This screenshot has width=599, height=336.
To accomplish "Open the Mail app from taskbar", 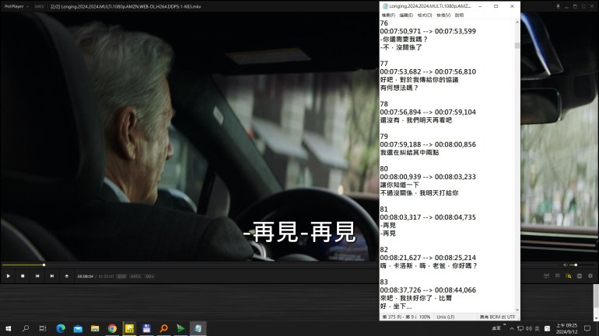I will pos(78,328).
